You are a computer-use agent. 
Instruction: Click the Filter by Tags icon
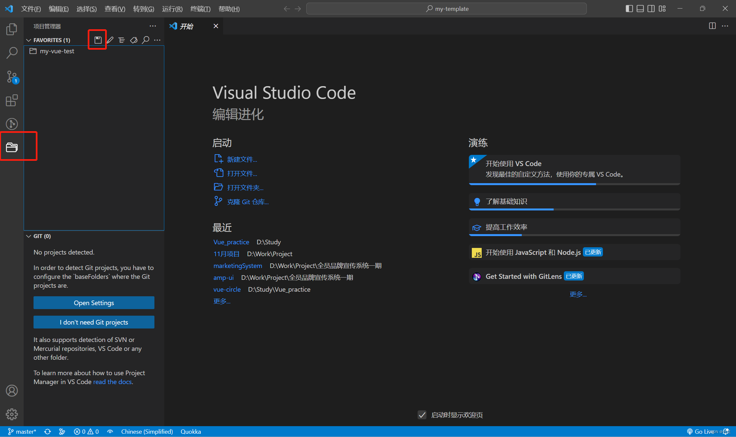[x=134, y=40]
